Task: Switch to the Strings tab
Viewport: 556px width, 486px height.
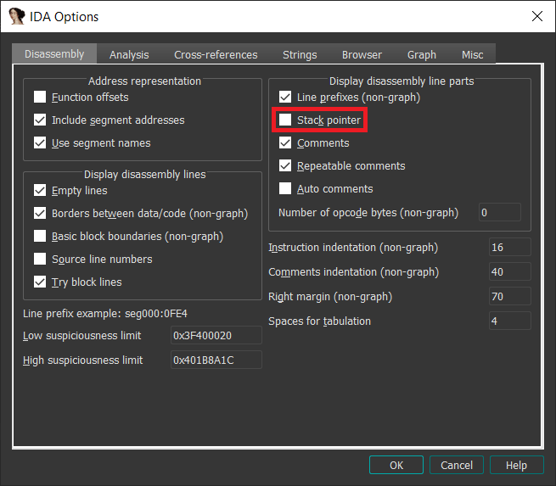Action: point(300,55)
